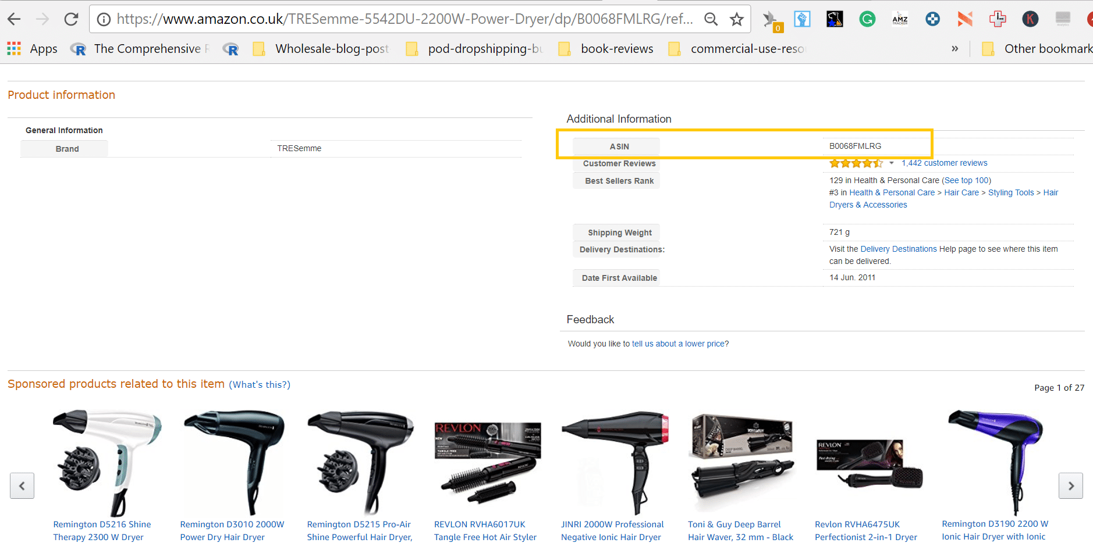Screen dimensions: 1093x543
Task: Show next sponsored products page
Action: pyautogui.click(x=1071, y=486)
